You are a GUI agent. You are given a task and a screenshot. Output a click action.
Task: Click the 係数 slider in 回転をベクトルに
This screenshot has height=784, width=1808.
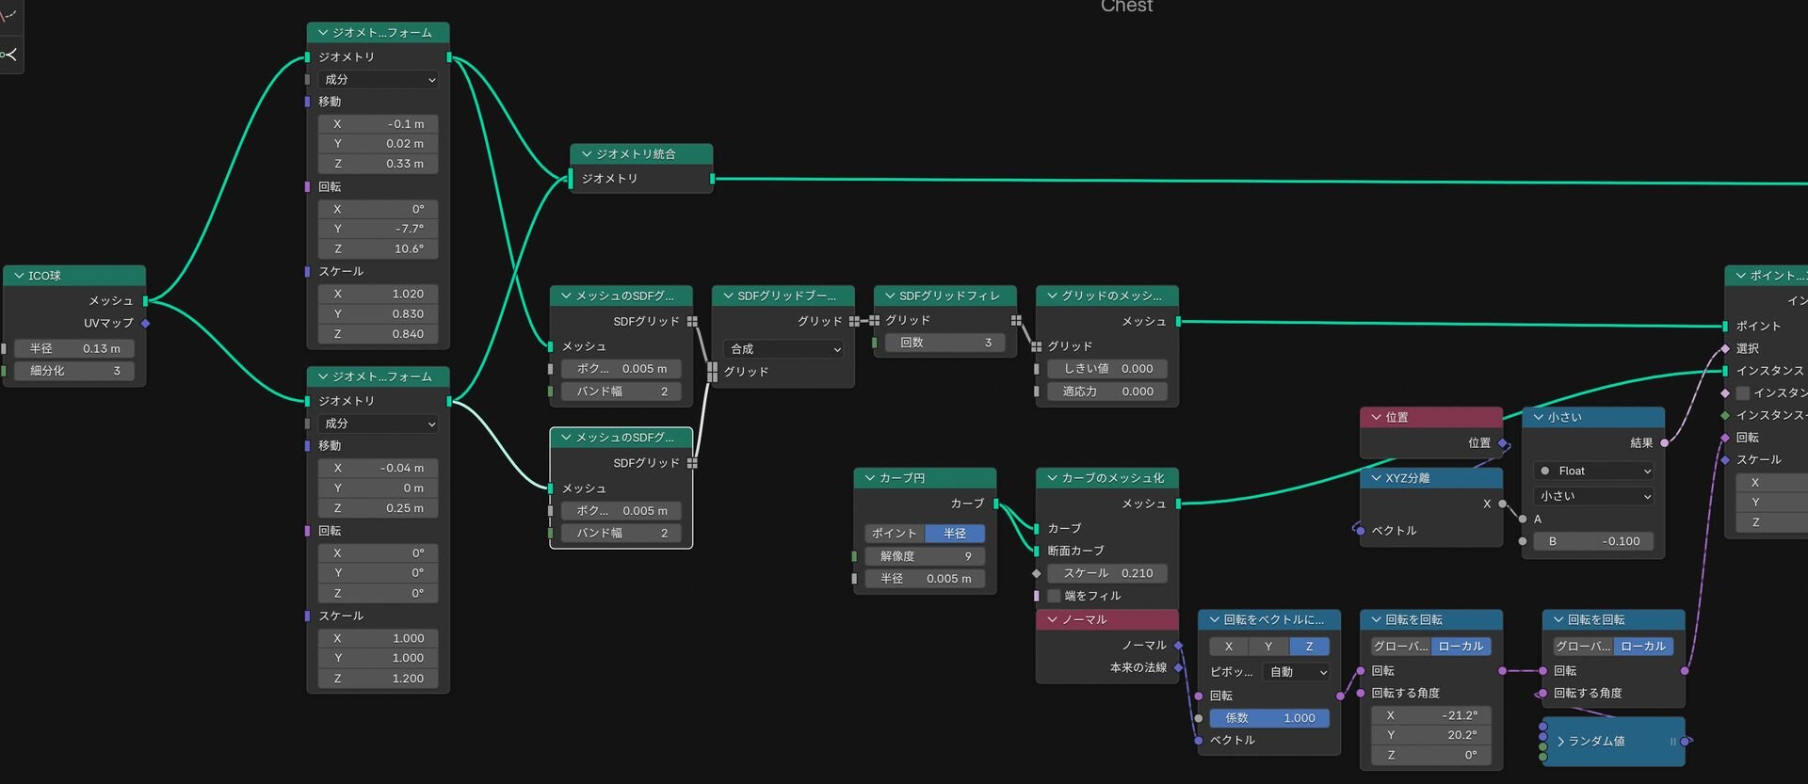pos(1269,718)
